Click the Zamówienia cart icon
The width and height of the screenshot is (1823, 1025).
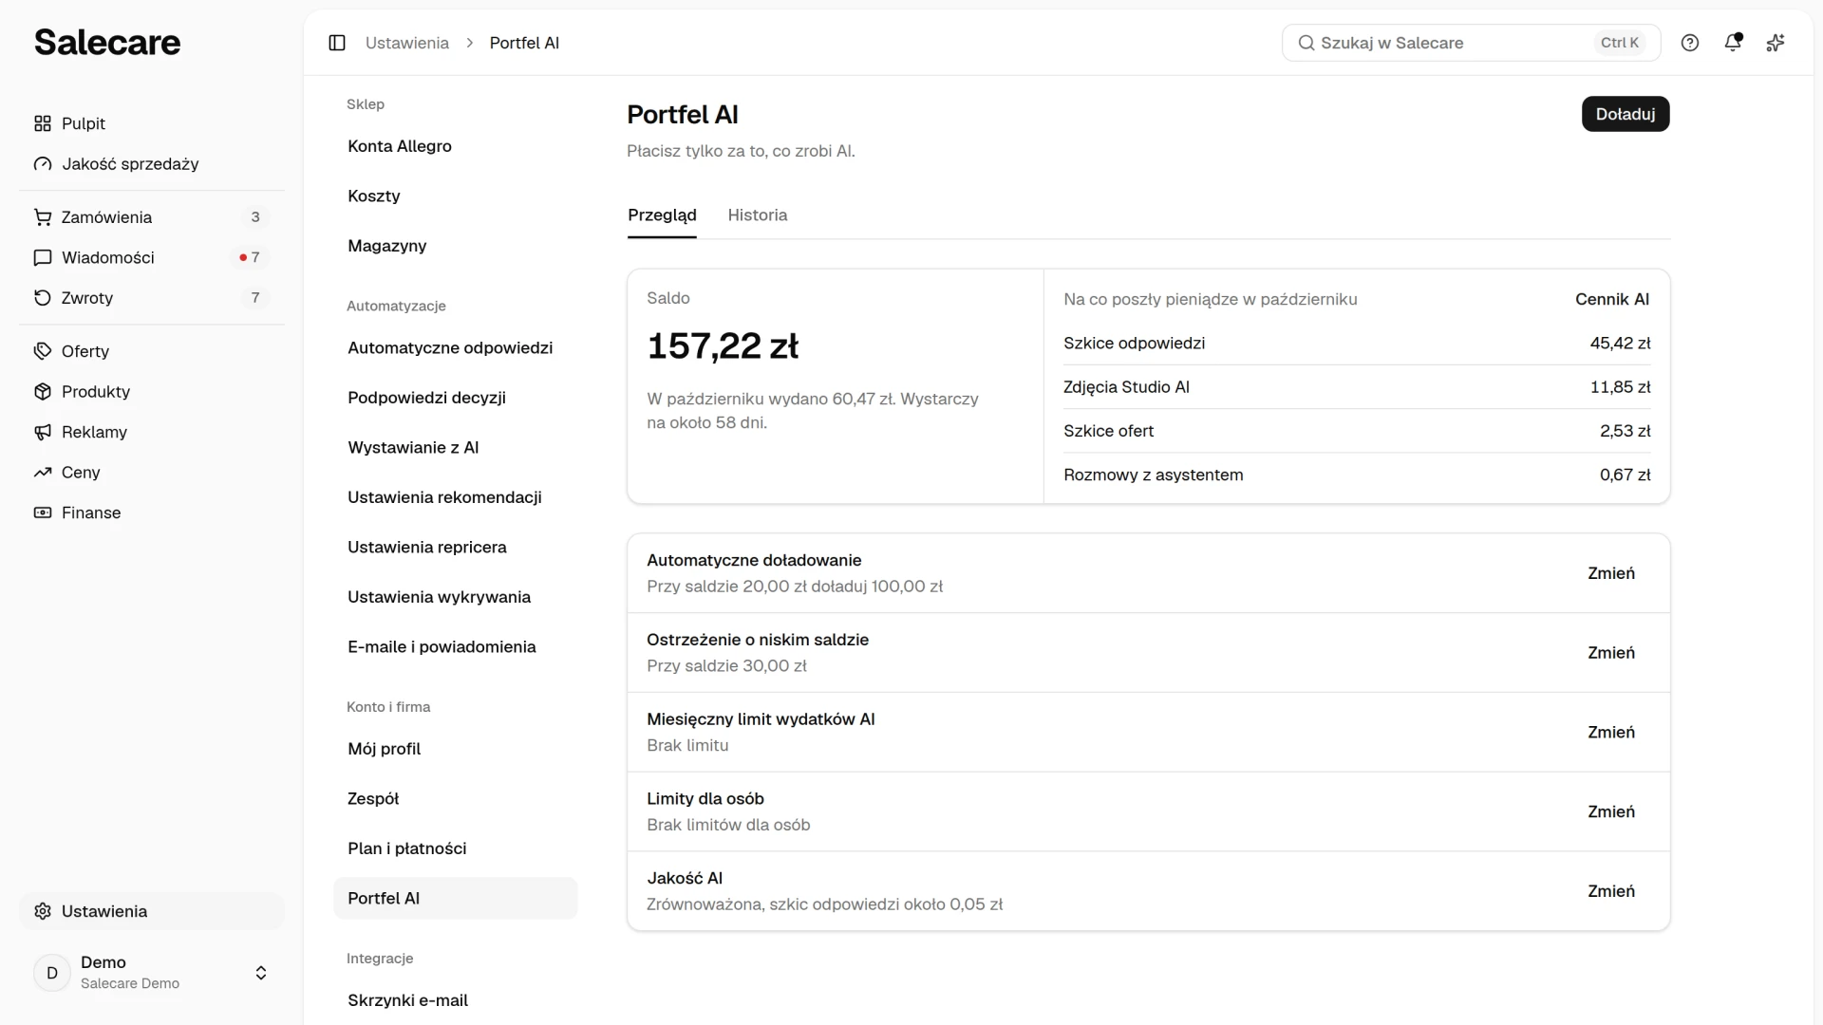coord(43,217)
